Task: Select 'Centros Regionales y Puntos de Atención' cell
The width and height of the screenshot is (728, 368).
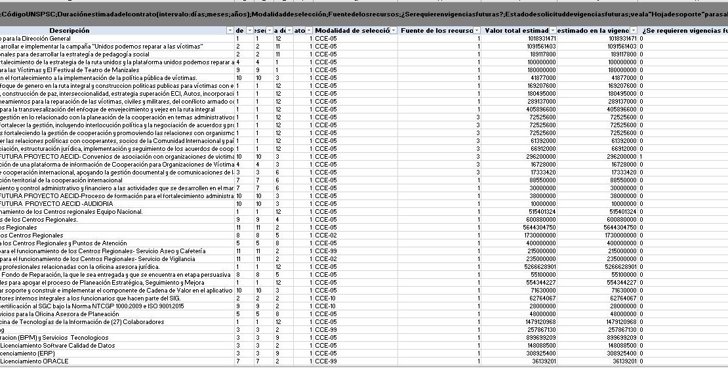Action: point(117,243)
